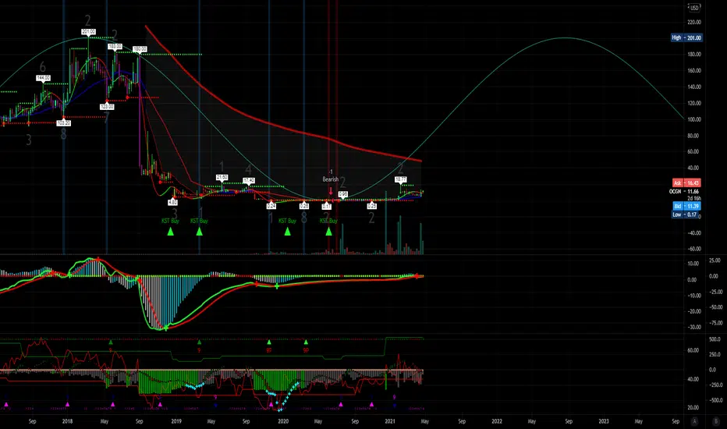The image size is (727, 429).
Task: Click the 2018 label on time axis
Action: point(67,421)
